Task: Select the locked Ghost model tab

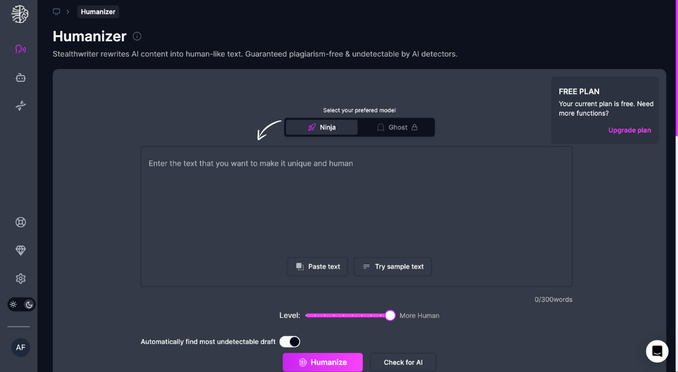Action: (x=397, y=127)
